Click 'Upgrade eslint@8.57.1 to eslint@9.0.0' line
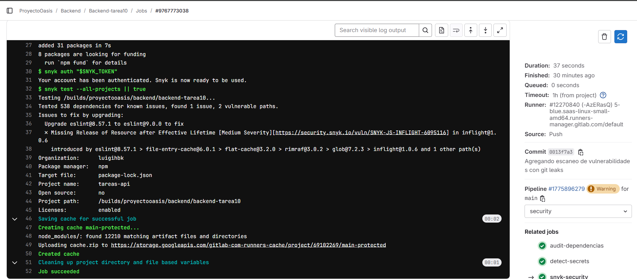637x279 pixels. (114, 124)
